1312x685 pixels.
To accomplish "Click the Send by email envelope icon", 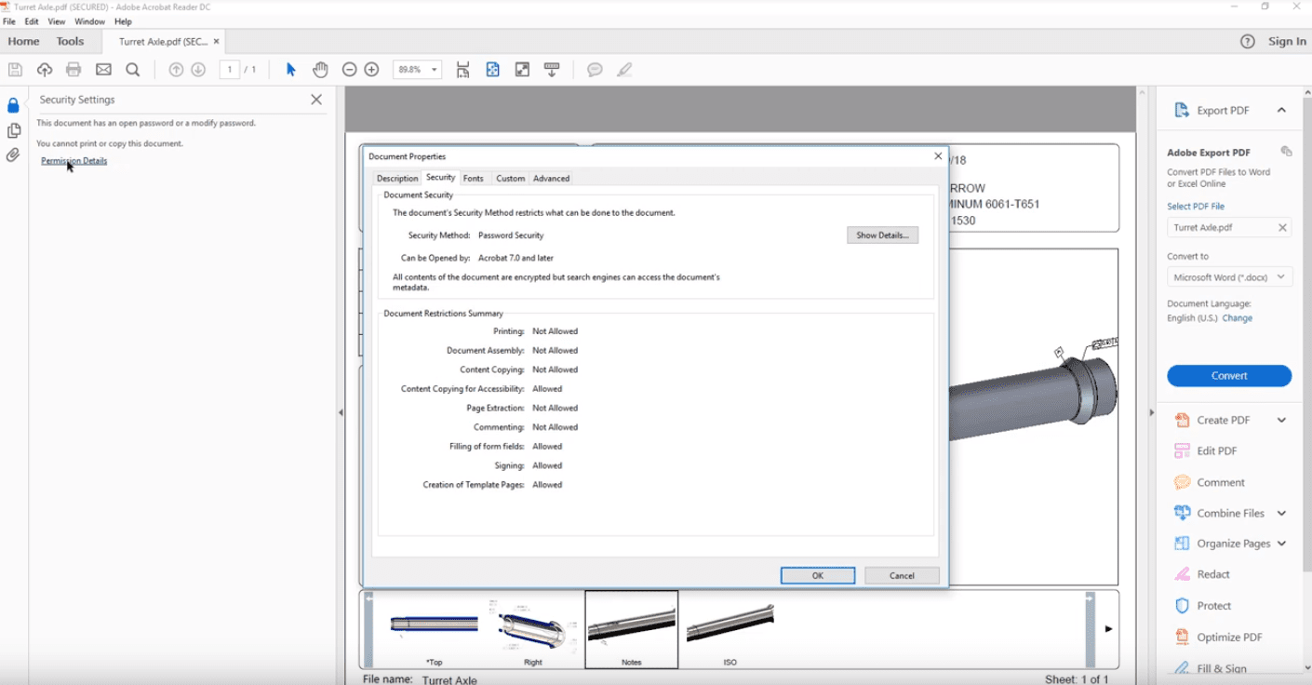I will tap(103, 70).
